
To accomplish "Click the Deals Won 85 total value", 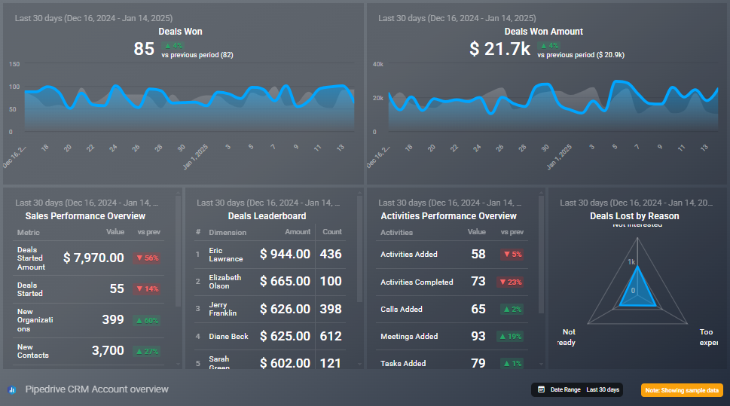I will 144,50.
